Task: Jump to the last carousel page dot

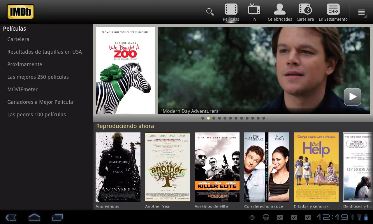Action: [264, 118]
